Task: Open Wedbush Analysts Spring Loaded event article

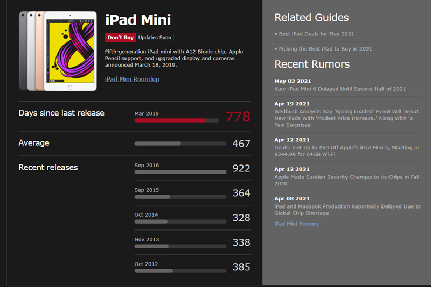Action: pyautogui.click(x=346, y=118)
